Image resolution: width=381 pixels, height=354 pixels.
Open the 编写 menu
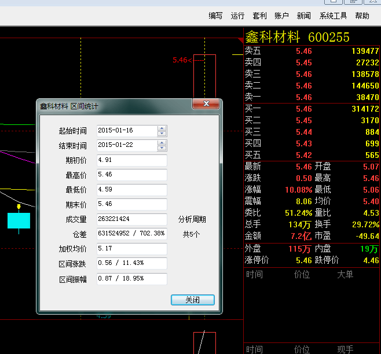(215, 16)
